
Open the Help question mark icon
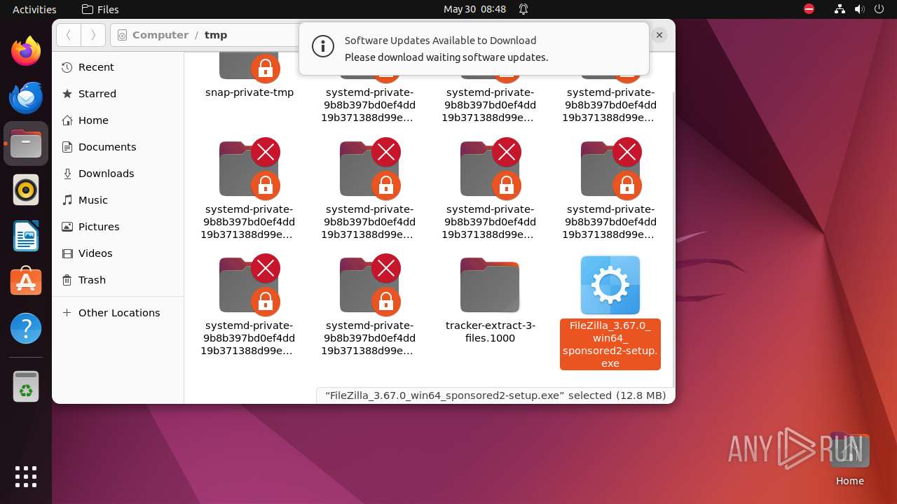click(x=26, y=328)
